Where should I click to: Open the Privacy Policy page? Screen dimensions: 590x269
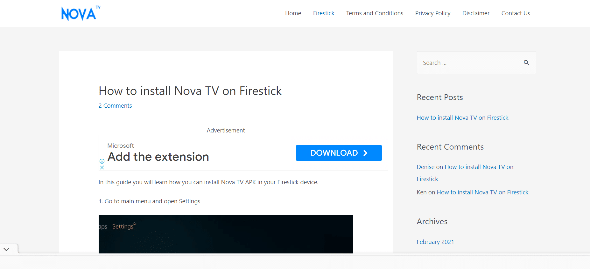433,13
